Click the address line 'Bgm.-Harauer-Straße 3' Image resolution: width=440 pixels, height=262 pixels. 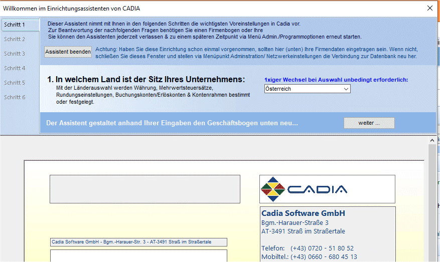pyautogui.click(x=295, y=223)
